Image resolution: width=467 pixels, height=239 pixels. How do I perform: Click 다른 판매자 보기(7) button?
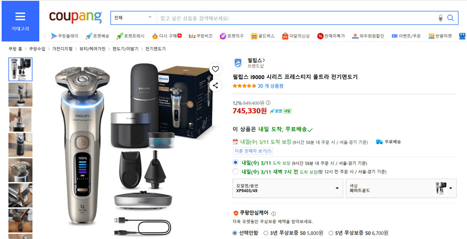click(x=253, y=151)
